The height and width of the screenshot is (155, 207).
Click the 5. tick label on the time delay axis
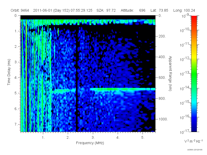[16, 93]
